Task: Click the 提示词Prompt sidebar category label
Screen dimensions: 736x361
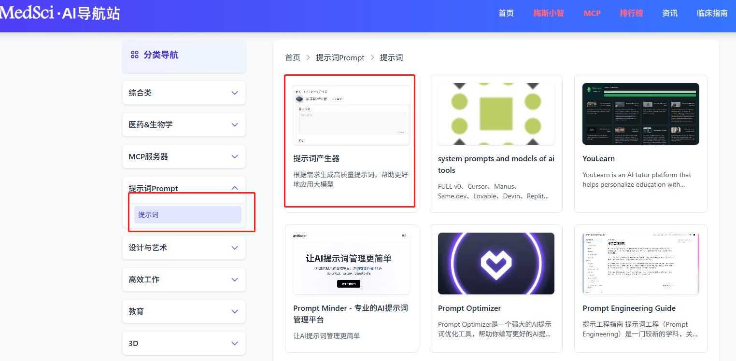Action: [x=153, y=188]
